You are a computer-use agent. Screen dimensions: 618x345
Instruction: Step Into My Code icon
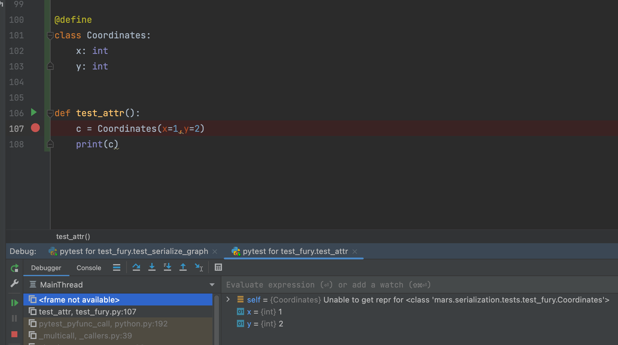click(168, 267)
